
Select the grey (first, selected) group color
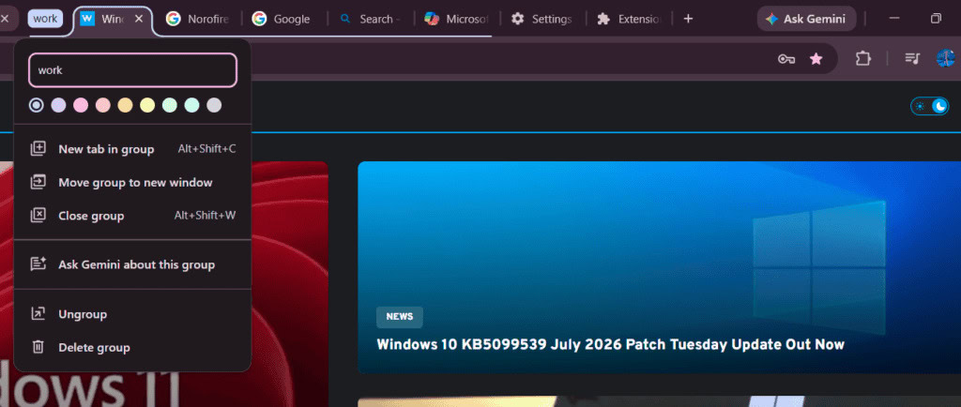[37, 105]
